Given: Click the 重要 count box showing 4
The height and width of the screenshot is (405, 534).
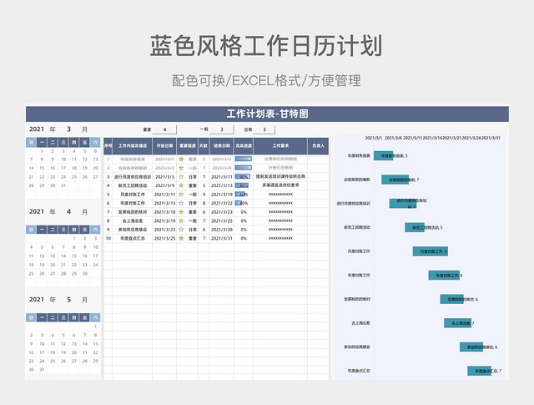Looking at the screenshot, I should [164, 129].
